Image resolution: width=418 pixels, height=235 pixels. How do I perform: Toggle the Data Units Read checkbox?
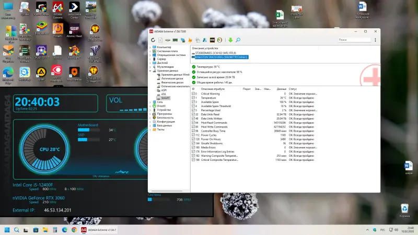[193, 114]
